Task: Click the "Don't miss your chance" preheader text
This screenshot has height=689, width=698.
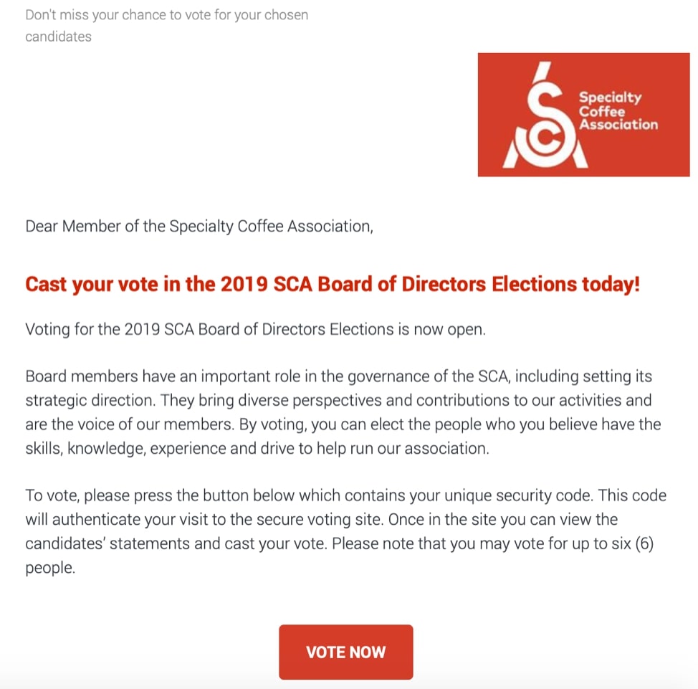Action: click(166, 14)
